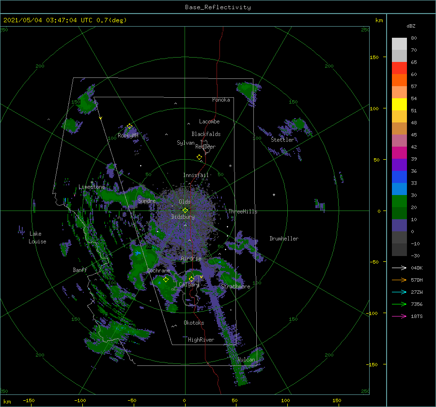Click the 80 value on the dBZ scale
This screenshot has width=436, height=407.
point(414,38)
